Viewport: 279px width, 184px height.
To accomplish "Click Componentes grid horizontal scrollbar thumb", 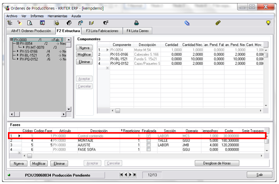I will pos(118,111).
